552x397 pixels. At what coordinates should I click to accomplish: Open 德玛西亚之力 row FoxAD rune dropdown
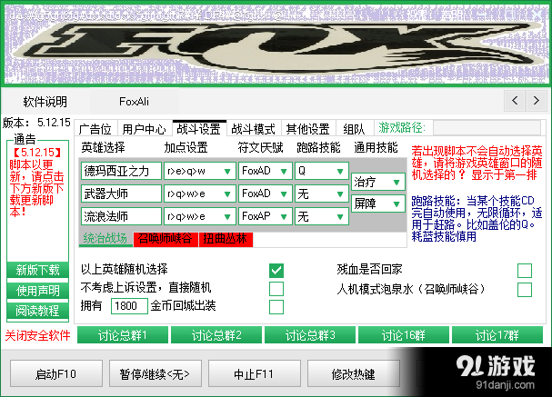pyautogui.click(x=265, y=171)
